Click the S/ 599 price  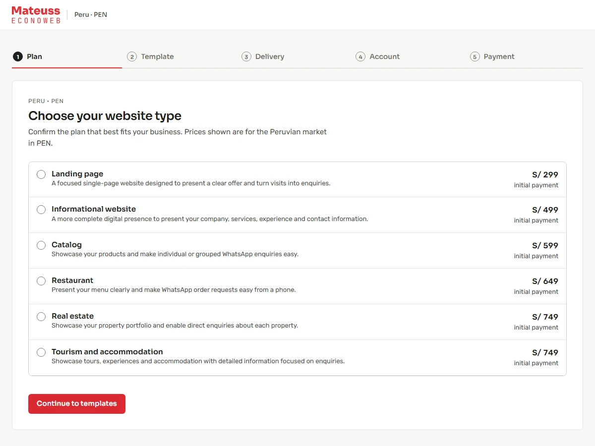point(545,245)
